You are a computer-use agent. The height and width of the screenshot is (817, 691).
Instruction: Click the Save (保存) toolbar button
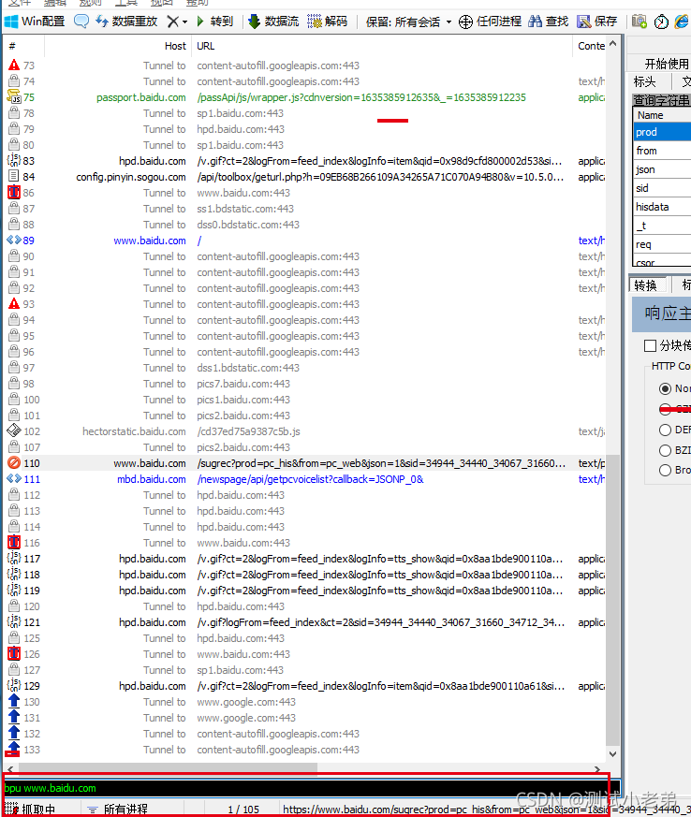click(597, 22)
